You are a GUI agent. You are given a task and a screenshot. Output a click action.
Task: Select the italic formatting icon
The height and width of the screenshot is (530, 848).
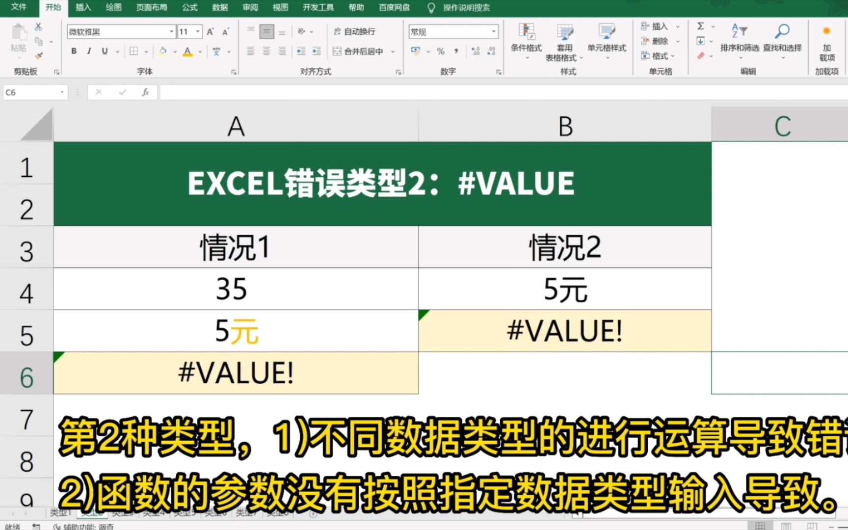tap(89, 51)
